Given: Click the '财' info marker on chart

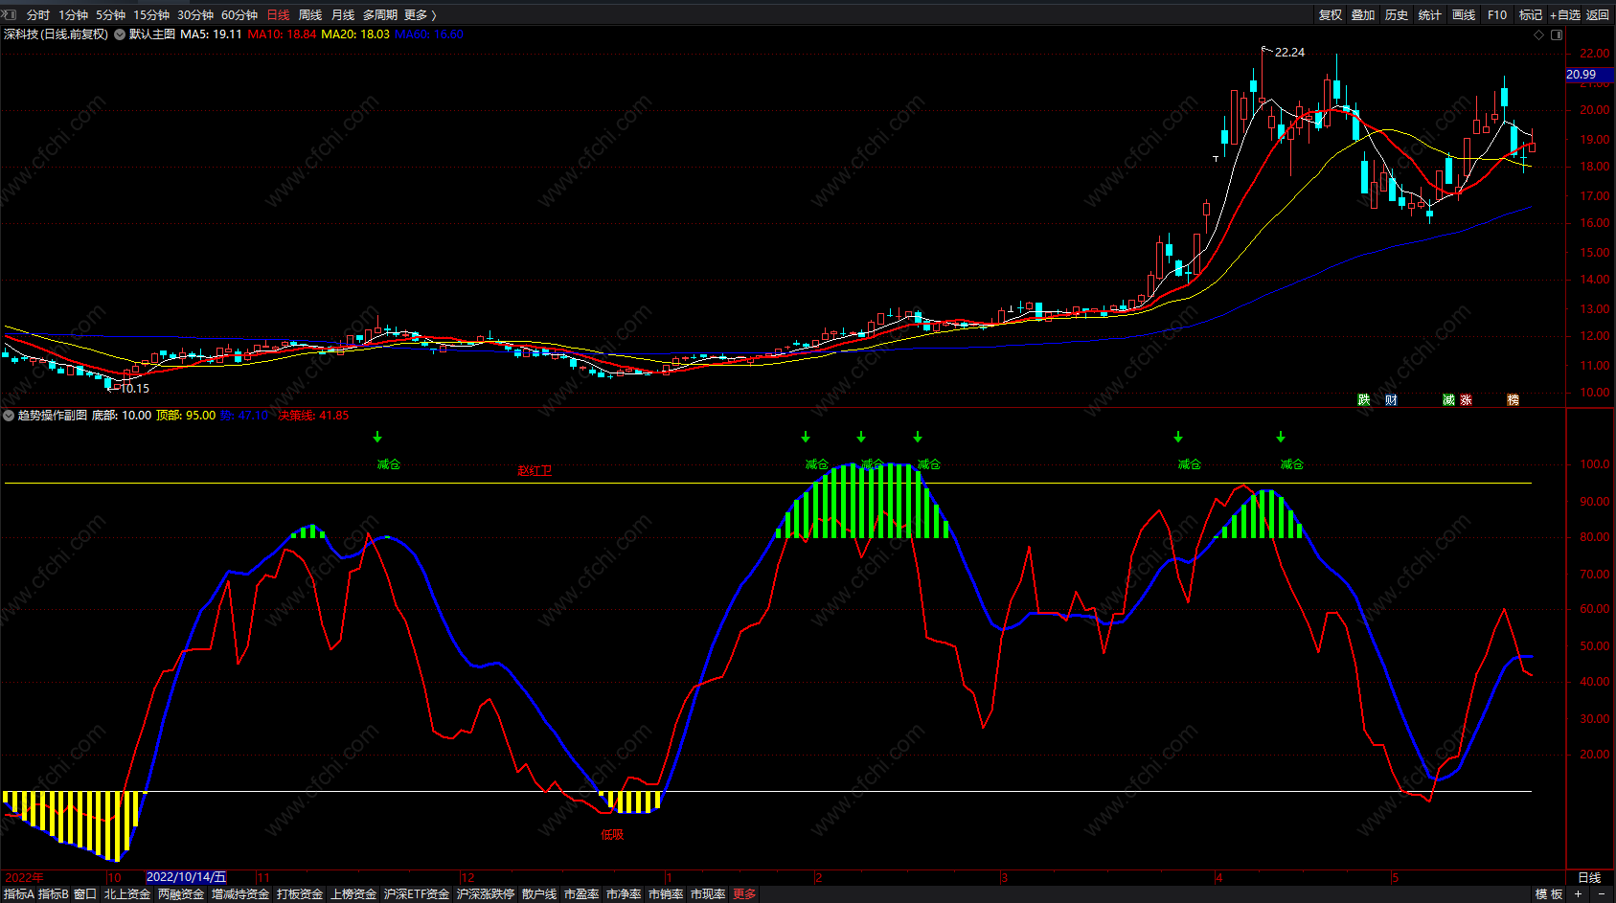Looking at the screenshot, I should coord(1391,400).
